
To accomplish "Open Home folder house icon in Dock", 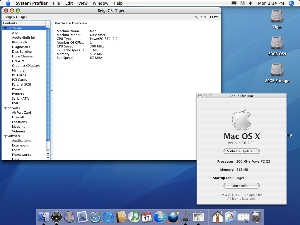I will click(x=218, y=217).
